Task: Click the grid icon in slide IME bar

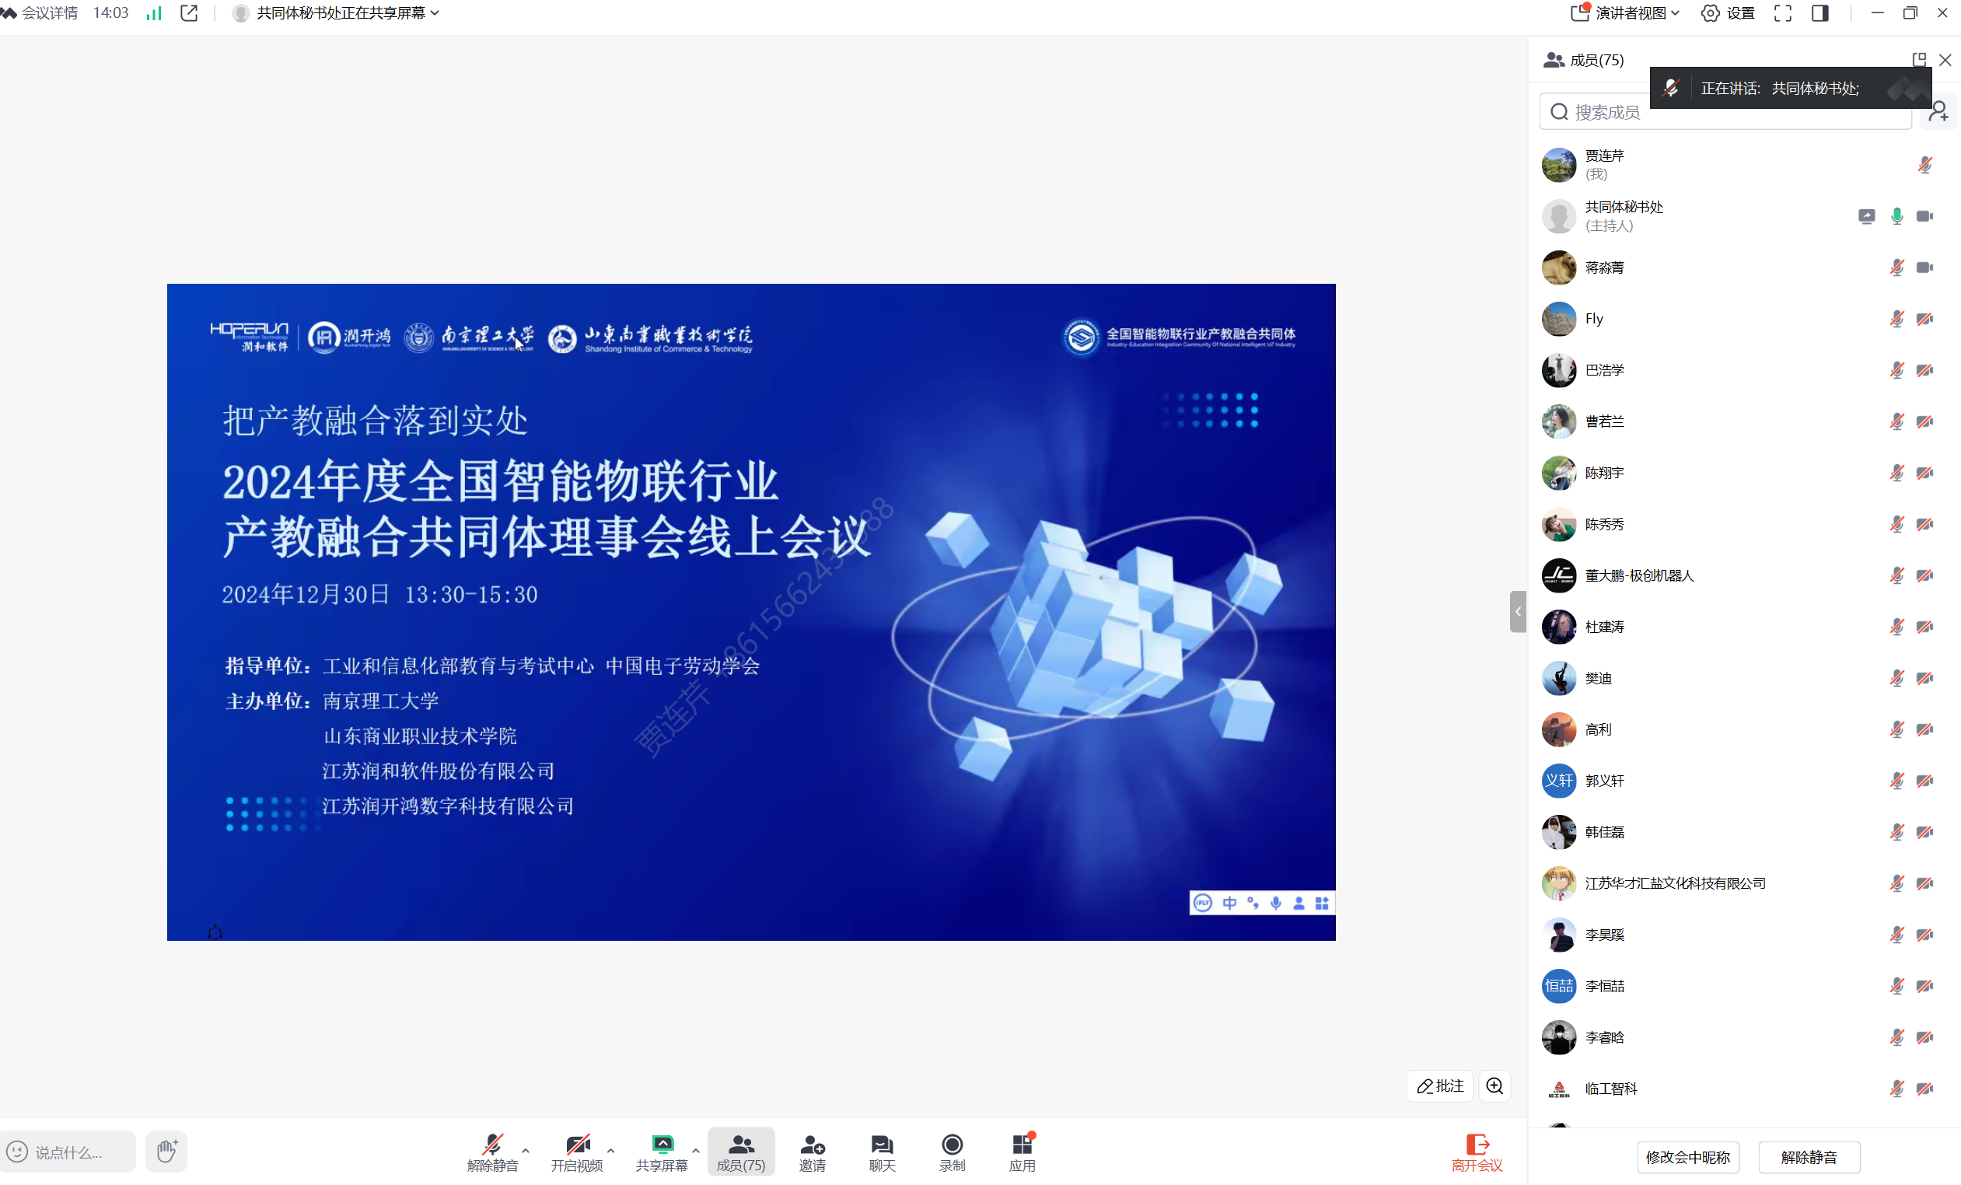Action: [1322, 904]
